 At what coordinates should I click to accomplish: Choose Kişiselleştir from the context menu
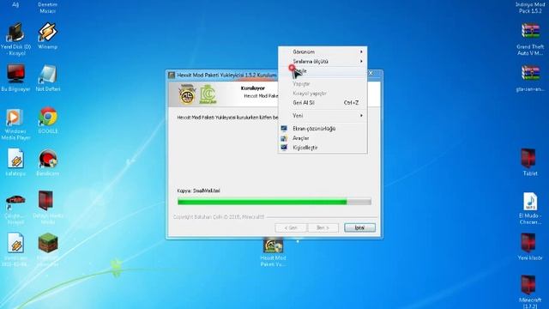323,148
